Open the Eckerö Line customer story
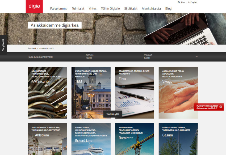This screenshot has height=155, width=226. click(91, 139)
